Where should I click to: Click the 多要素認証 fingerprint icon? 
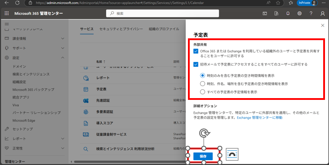86,112
